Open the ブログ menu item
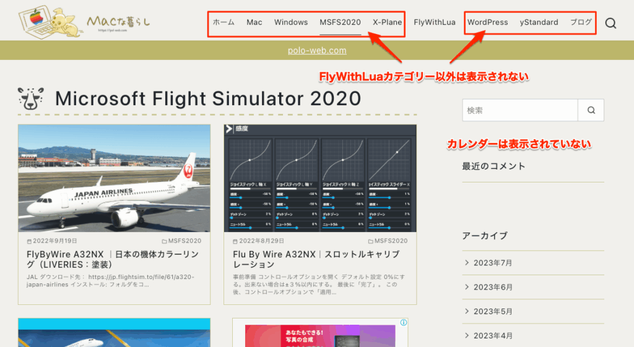The width and height of the screenshot is (634, 347). (x=581, y=22)
